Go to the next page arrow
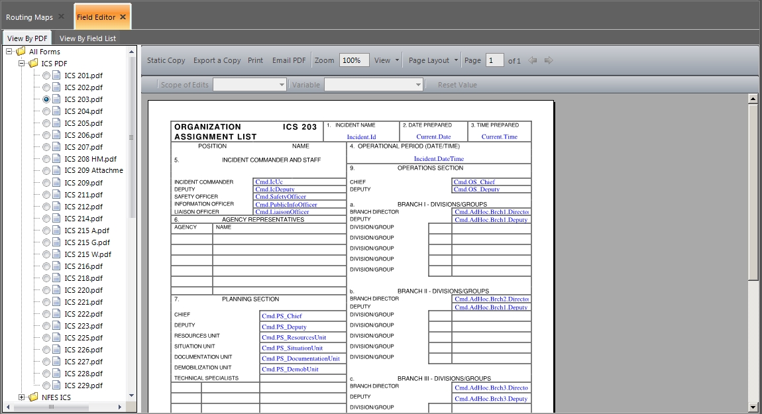This screenshot has height=414, width=762. [549, 60]
